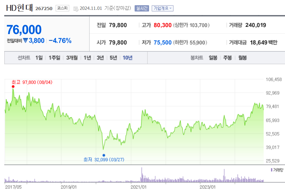285x193 pixels.
Task: Click the red 최고 97,800 marker dot
Action: (13, 87)
